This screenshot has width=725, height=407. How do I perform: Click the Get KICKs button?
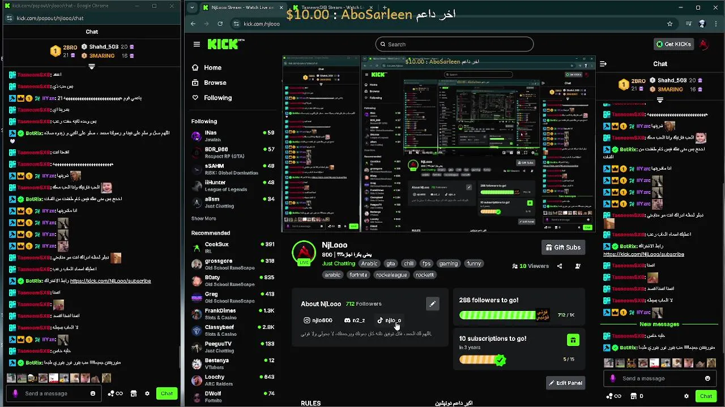pyautogui.click(x=673, y=44)
